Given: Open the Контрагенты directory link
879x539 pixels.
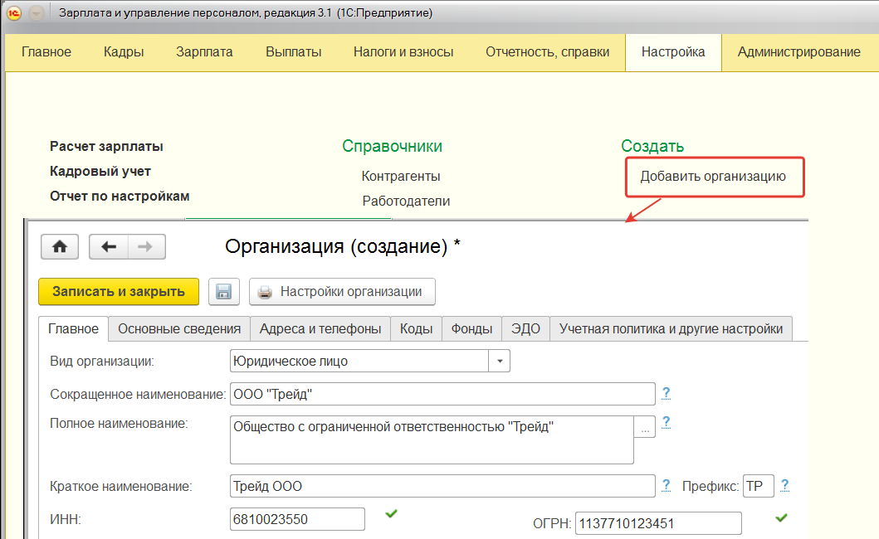Looking at the screenshot, I should 401,176.
